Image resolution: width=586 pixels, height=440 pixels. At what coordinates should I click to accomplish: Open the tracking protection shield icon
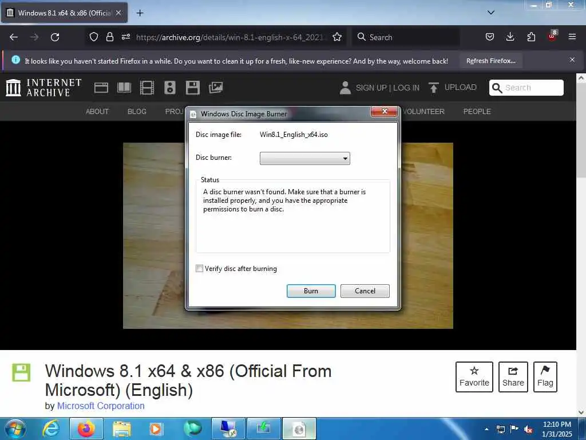pos(94,37)
